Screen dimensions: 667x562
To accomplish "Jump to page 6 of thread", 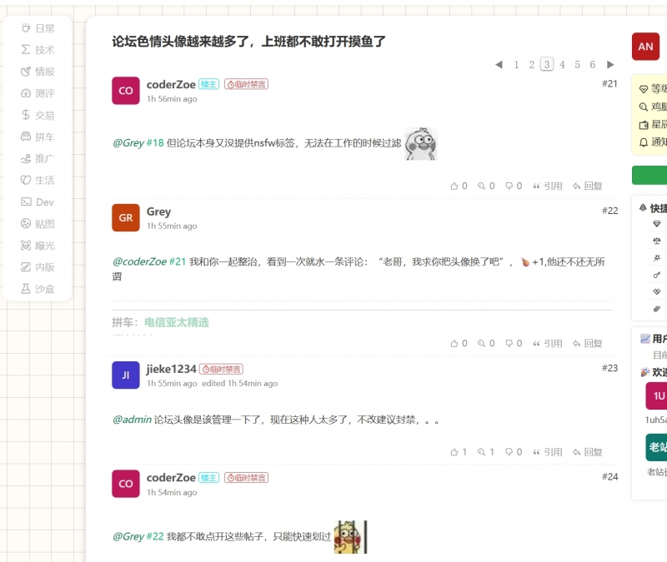I will [x=593, y=65].
